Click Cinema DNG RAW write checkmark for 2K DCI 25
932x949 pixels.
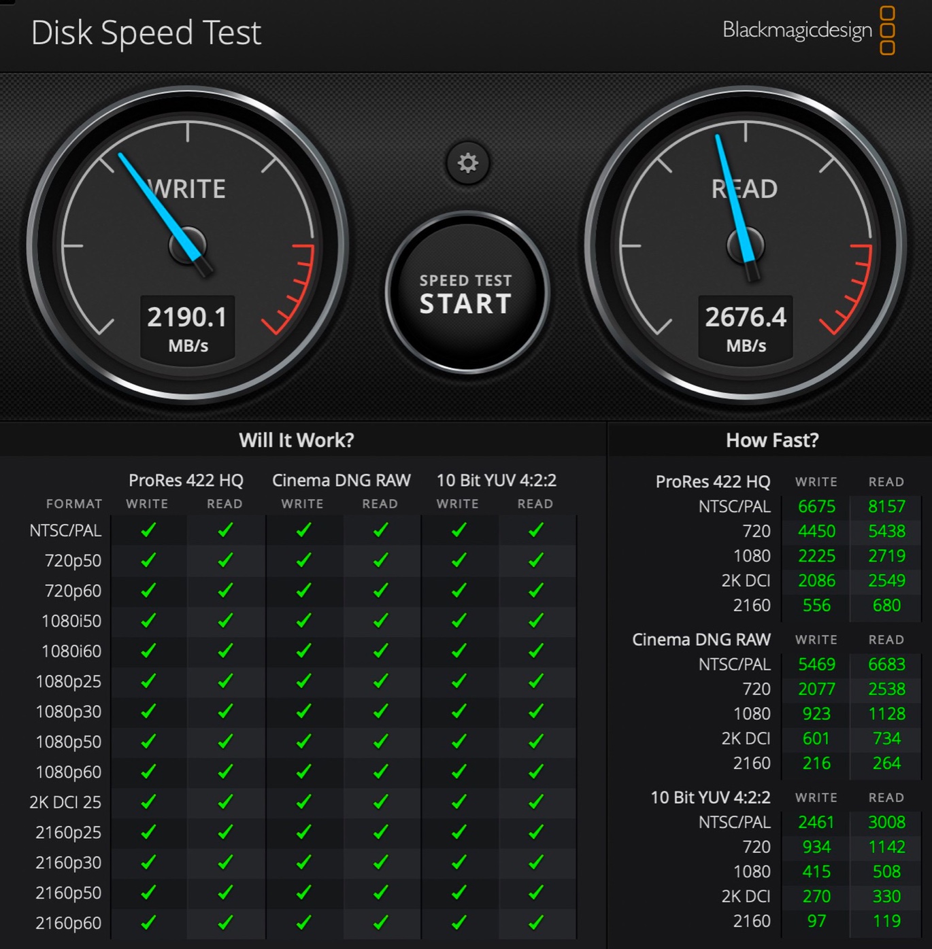pos(303,802)
